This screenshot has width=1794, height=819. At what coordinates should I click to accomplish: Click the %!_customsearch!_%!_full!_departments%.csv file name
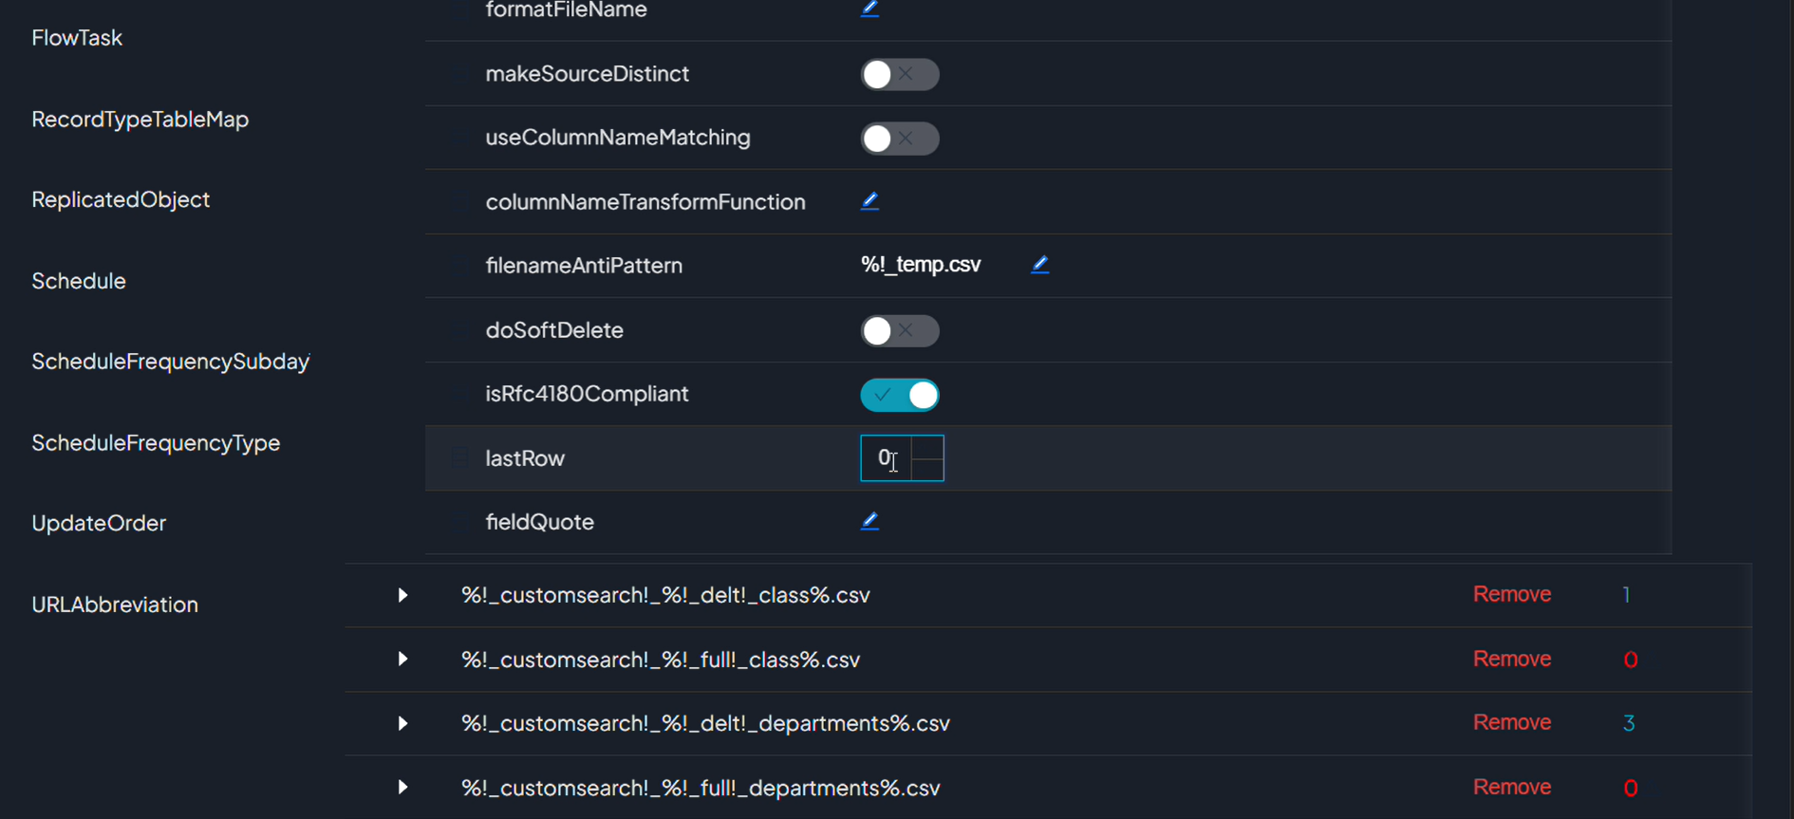click(x=701, y=788)
